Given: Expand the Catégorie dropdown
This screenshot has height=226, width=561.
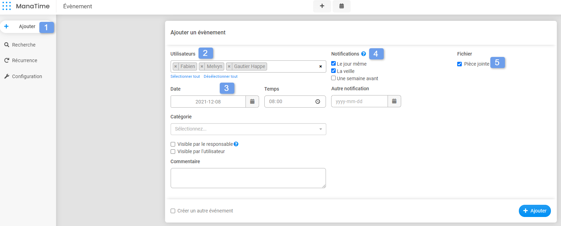Looking at the screenshot, I should click(248, 129).
